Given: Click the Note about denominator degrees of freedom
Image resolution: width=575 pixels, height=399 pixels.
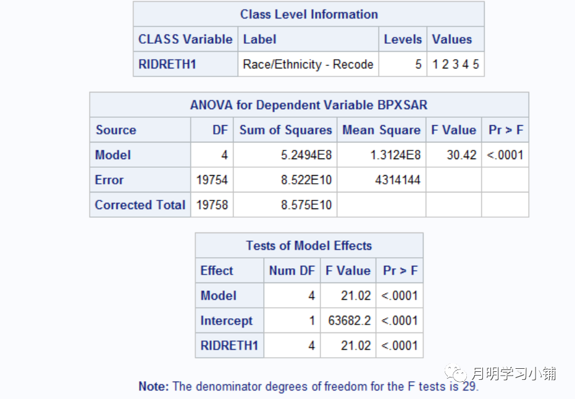Looking at the screenshot, I should click(309, 387).
